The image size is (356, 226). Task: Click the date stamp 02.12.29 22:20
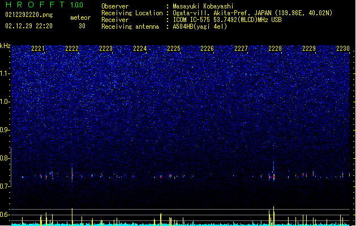[x=29, y=26]
